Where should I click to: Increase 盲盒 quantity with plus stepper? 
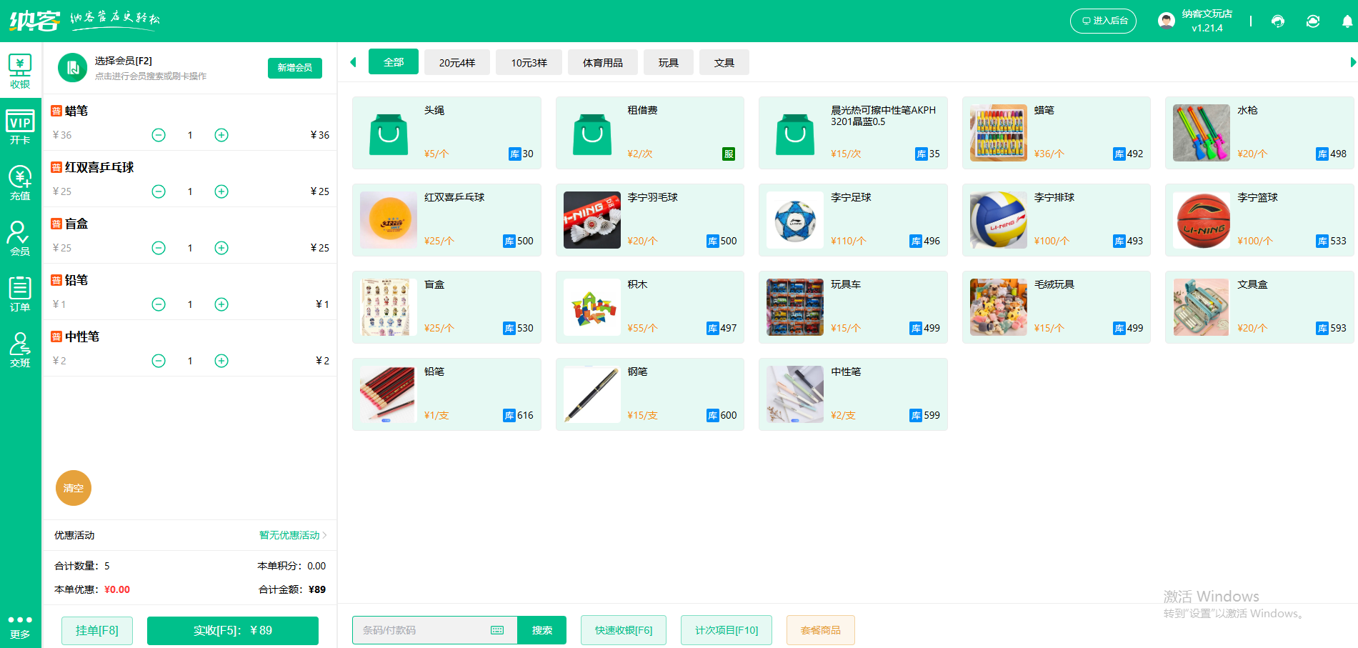point(221,248)
